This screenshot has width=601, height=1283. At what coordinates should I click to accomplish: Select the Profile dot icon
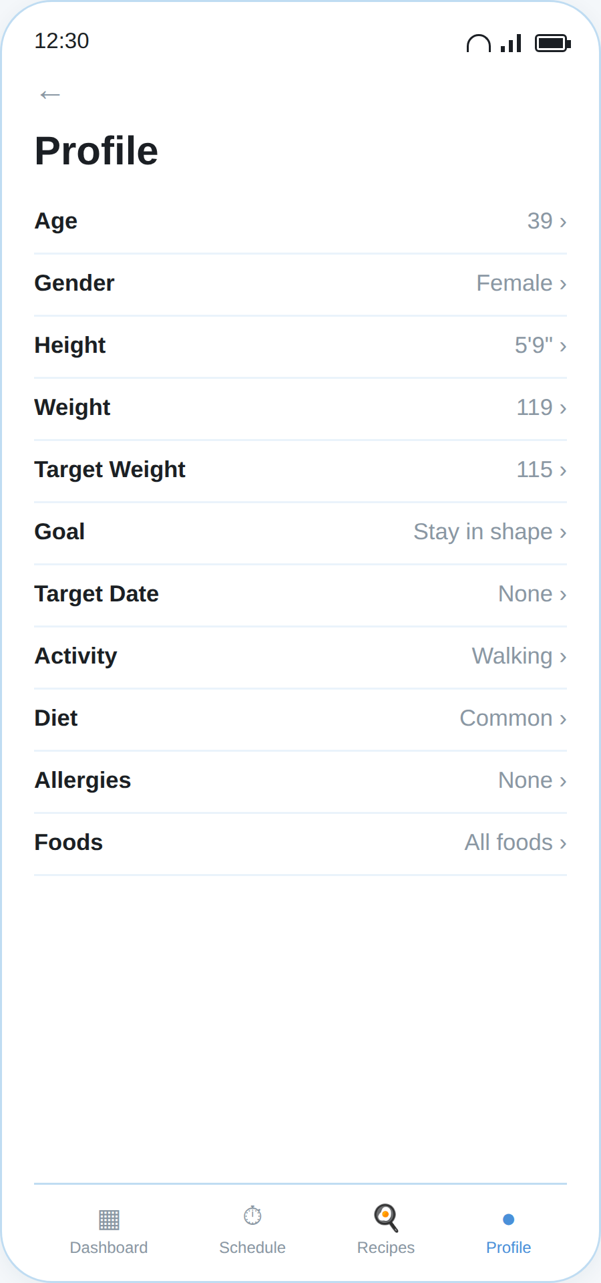click(509, 1220)
